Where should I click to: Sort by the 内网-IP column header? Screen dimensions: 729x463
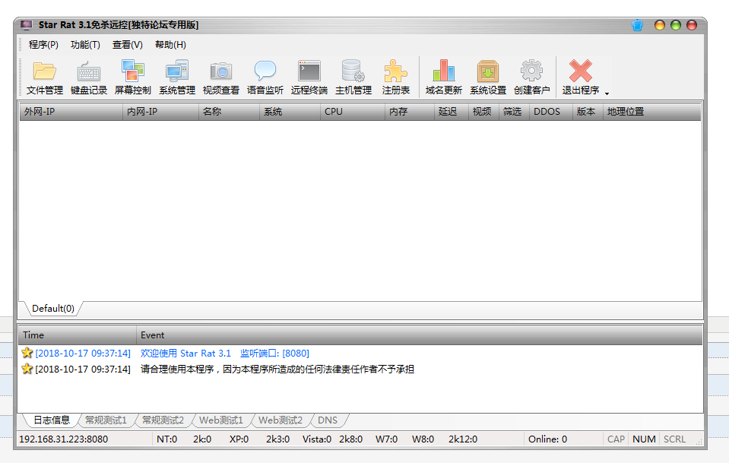point(161,112)
